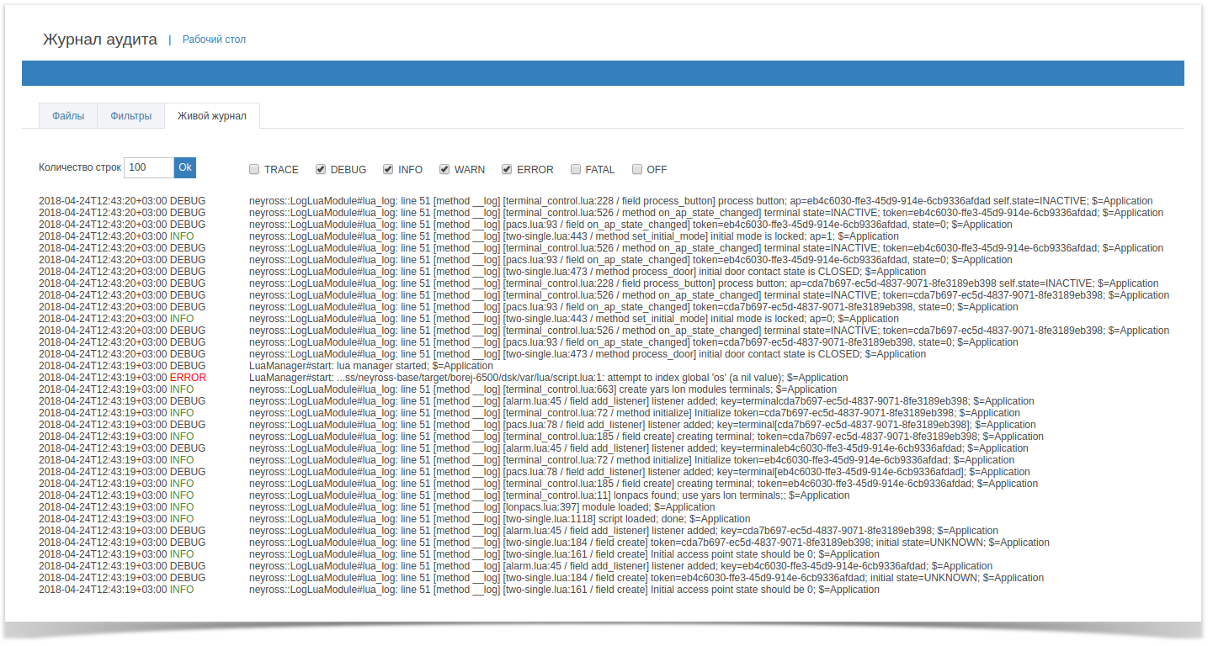Switch to the Фильтры tab
1213x646 pixels.
130,116
